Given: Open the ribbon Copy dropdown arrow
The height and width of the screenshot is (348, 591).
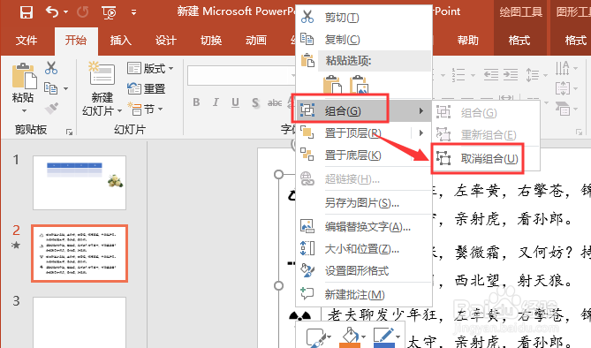Looking at the screenshot, I should click(x=66, y=89).
